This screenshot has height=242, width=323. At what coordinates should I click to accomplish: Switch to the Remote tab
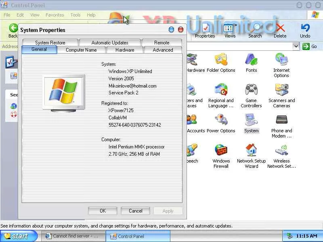coord(162,42)
